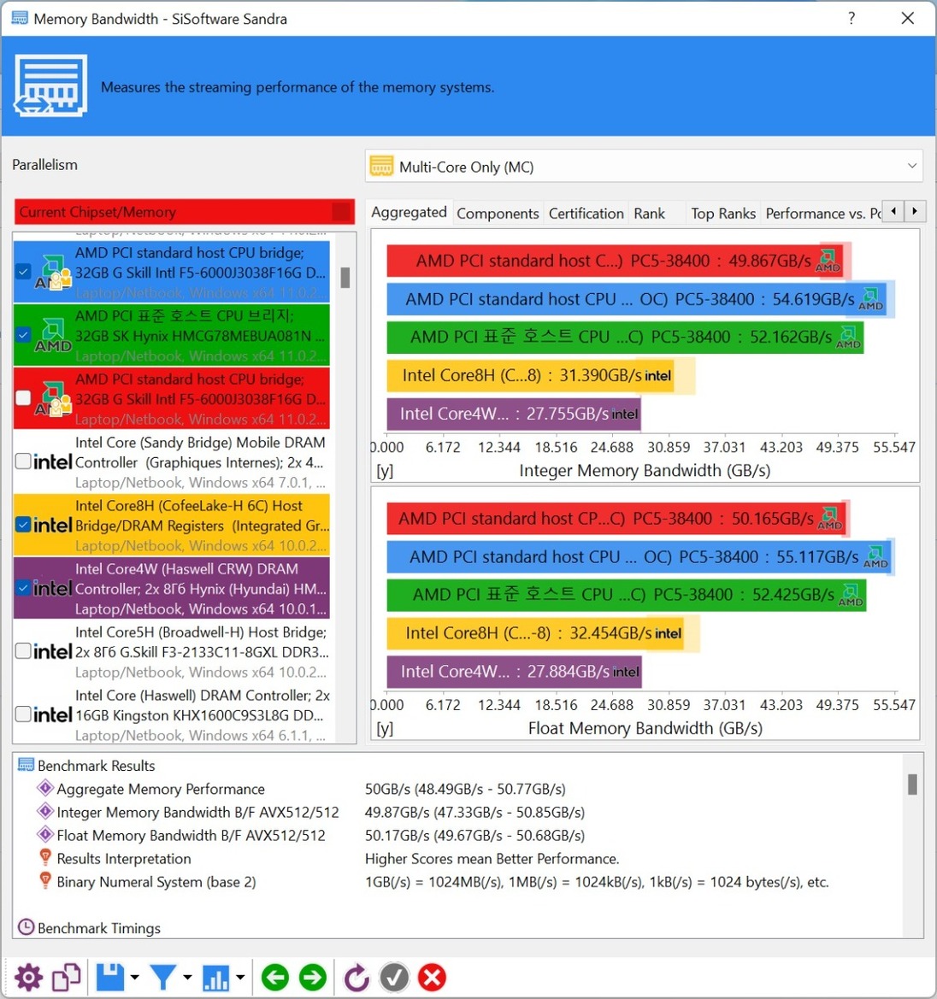Click the reference list scrollbar thumb
This screenshot has height=999, width=937.
345,278
